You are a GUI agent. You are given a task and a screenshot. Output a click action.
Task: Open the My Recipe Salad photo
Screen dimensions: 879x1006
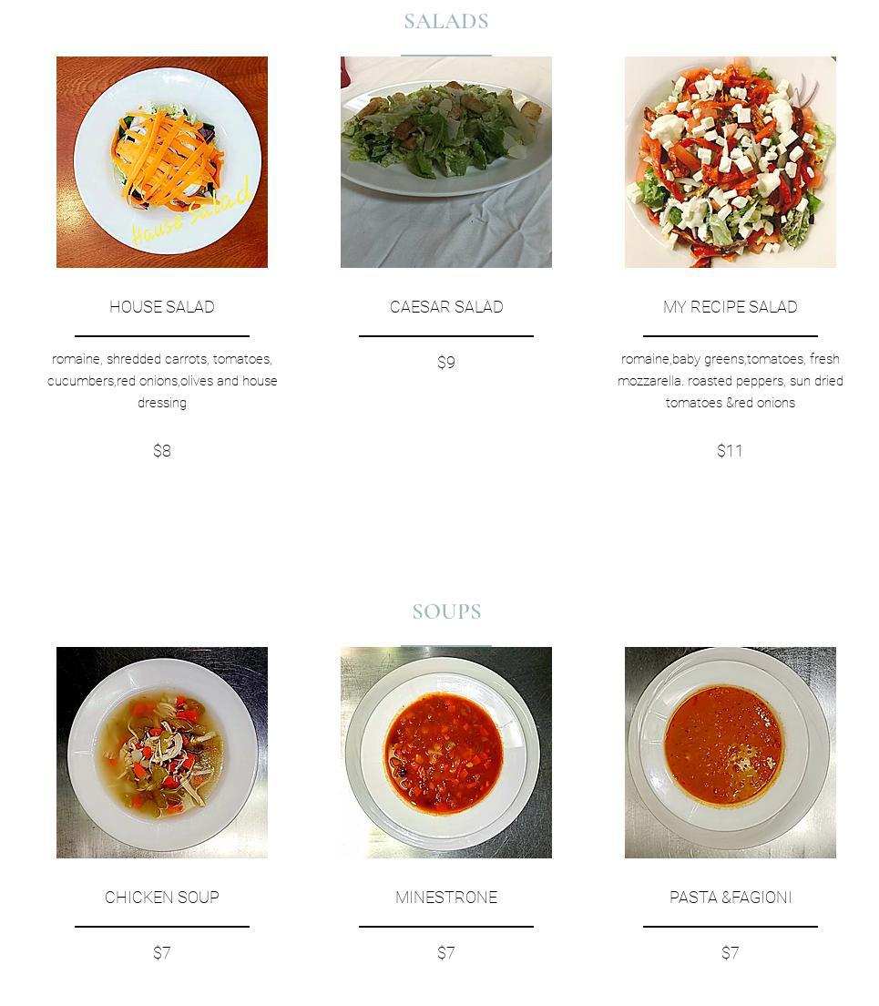click(731, 161)
